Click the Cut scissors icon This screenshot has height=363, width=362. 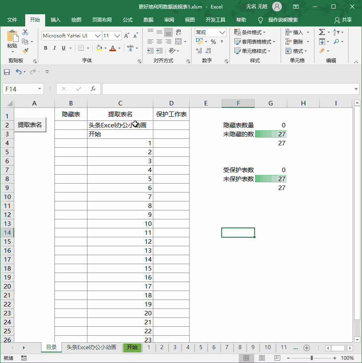click(x=25, y=32)
